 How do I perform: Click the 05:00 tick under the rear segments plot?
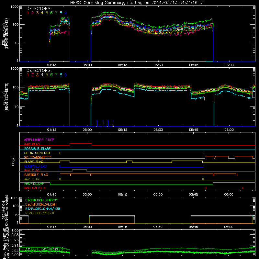pyautogui.click(x=87, y=130)
